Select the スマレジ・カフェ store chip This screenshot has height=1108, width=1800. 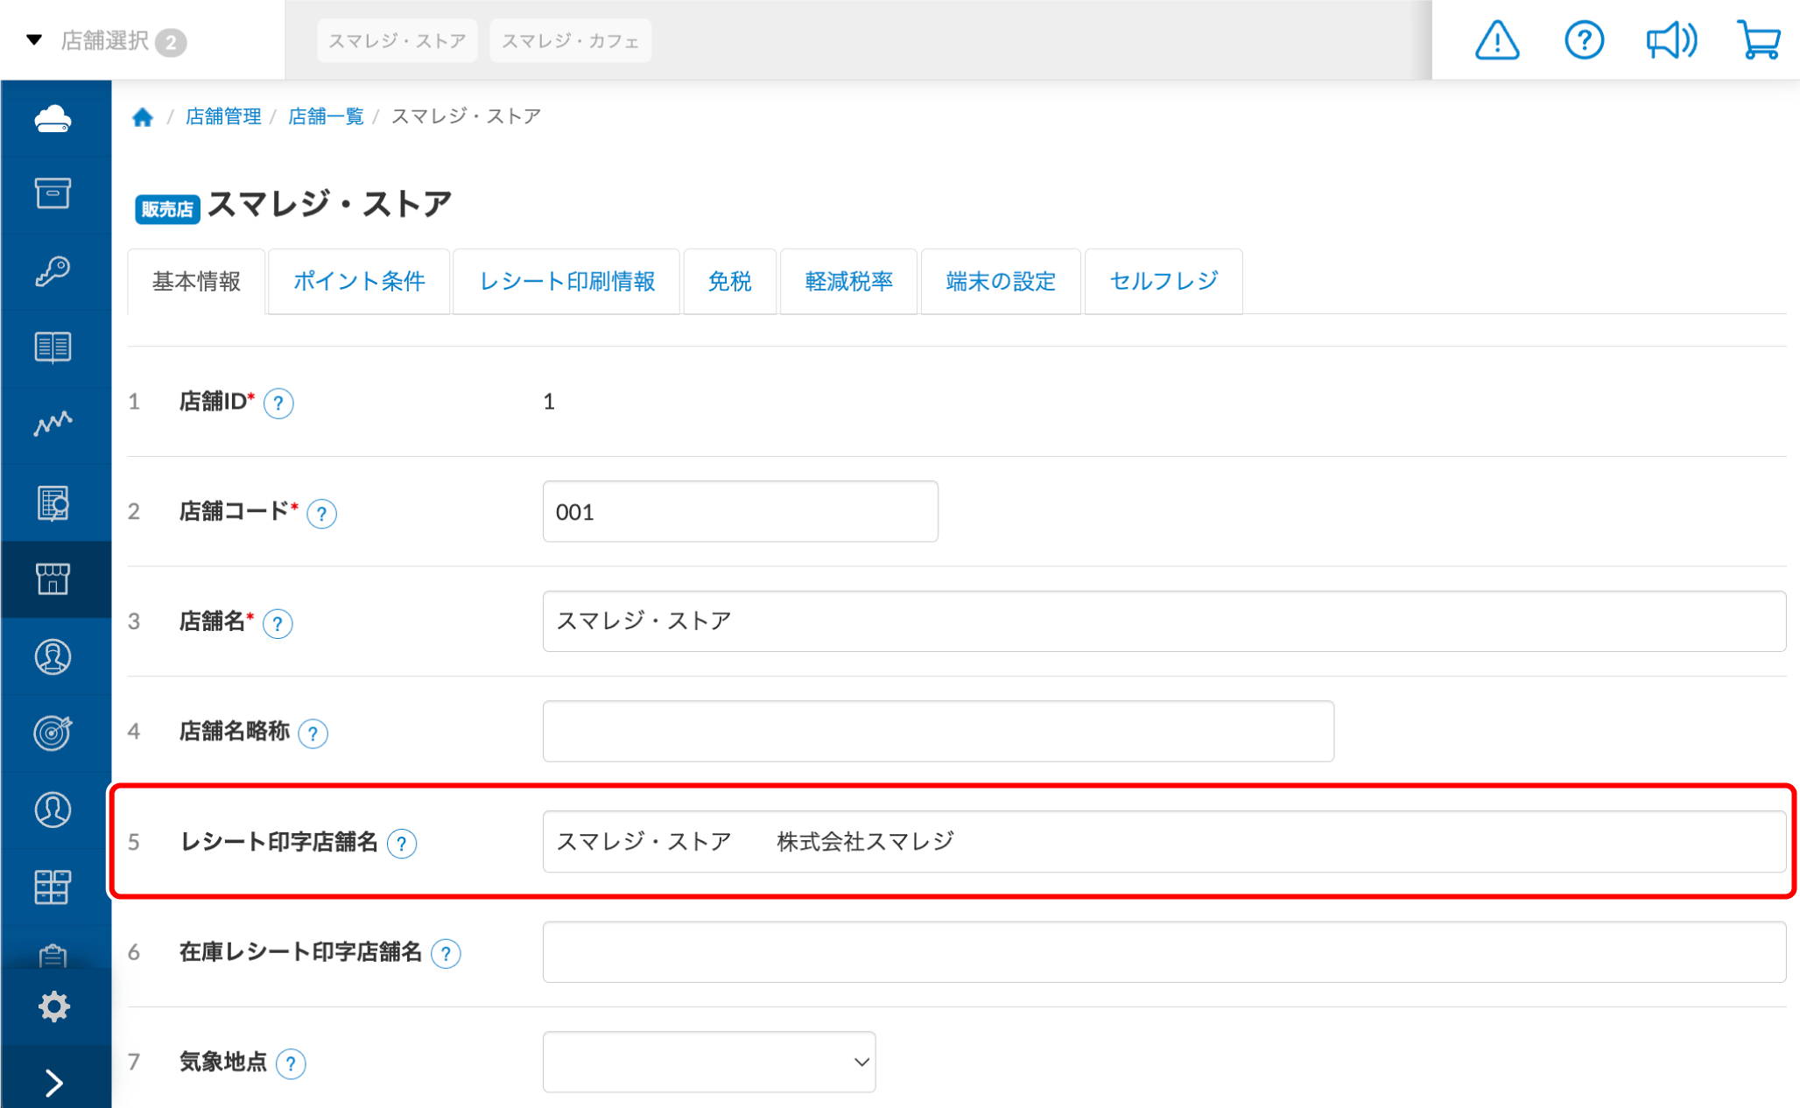coord(570,41)
